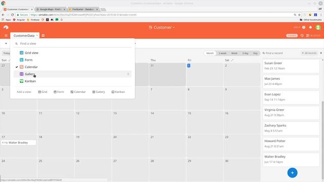The width and height of the screenshot is (324, 182).
Task: Open the help question mark icon
Action: coord(304,27)
